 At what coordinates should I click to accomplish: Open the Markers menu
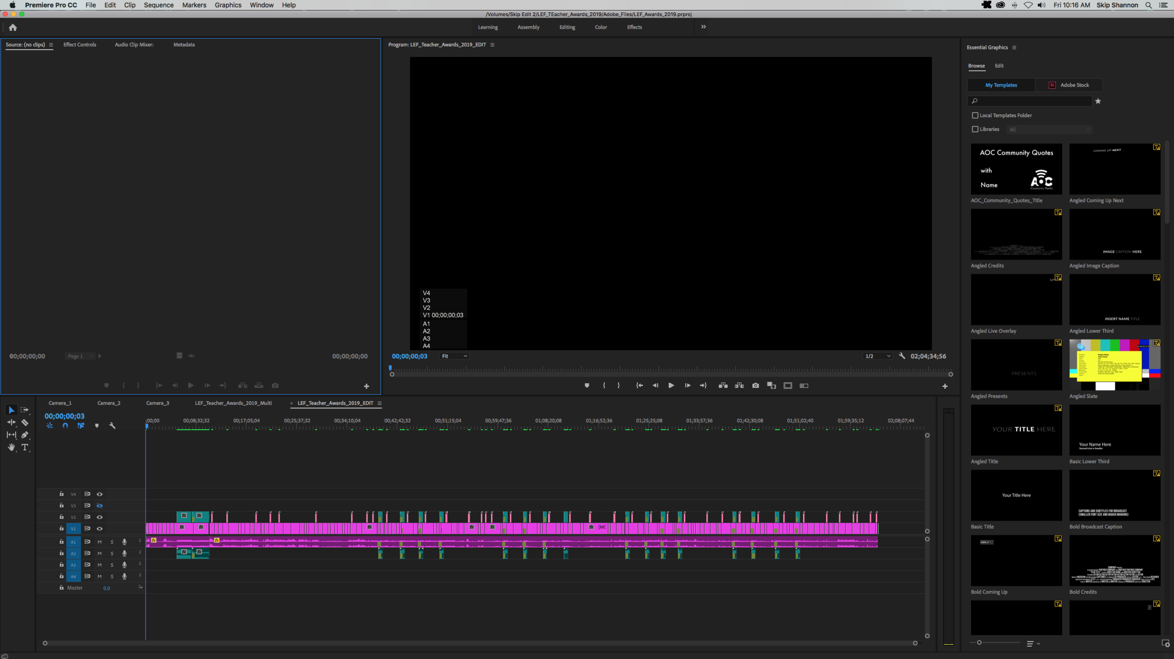coord(194,5)
